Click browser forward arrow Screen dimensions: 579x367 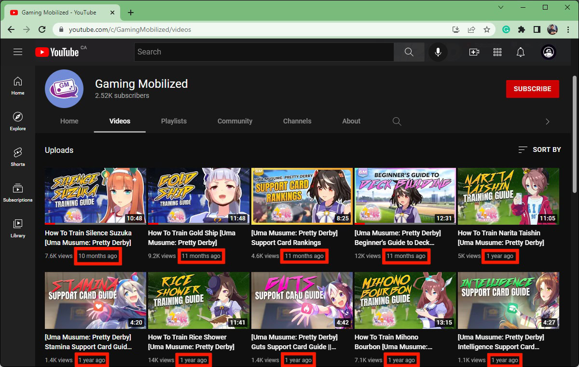point(27,29)
